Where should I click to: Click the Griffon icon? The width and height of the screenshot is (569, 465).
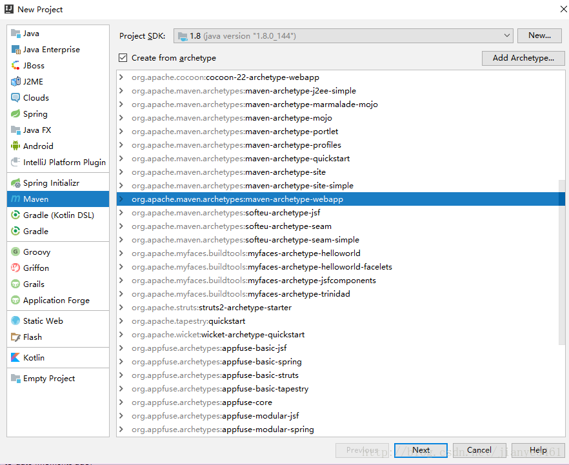(x=15, y=268)
